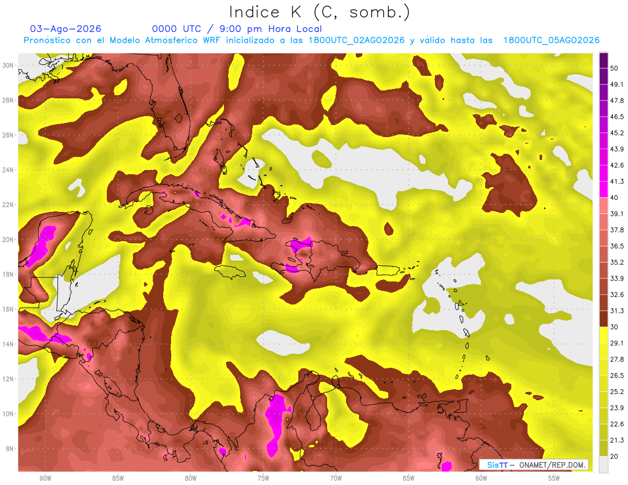
Task: Click legend value 39.1
Action: pyautogui.click(x=618, y=213)
